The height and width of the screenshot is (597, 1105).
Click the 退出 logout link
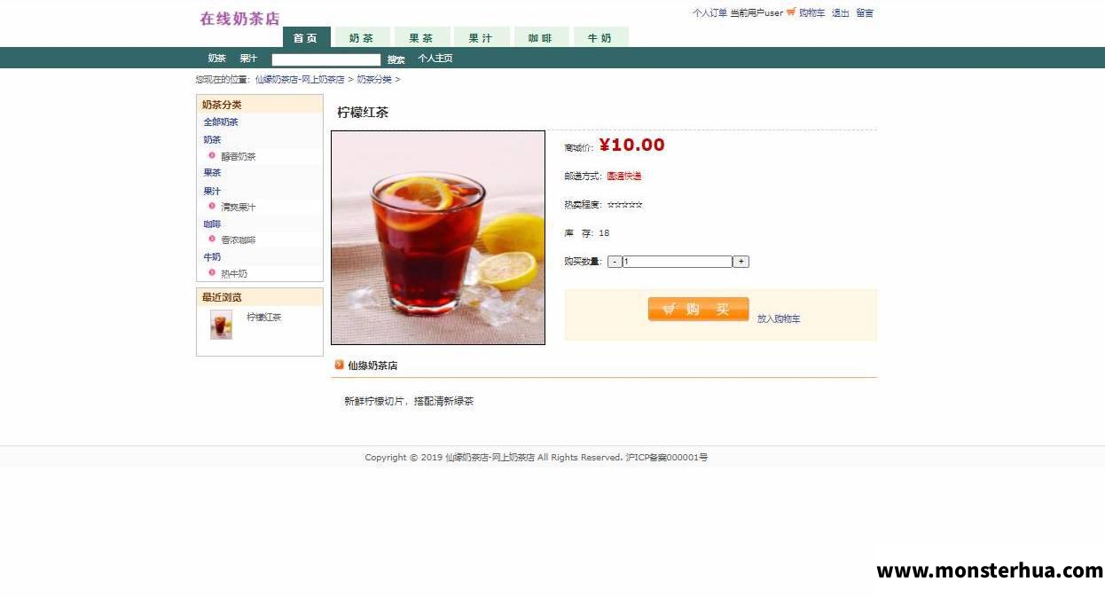[840, 12]
